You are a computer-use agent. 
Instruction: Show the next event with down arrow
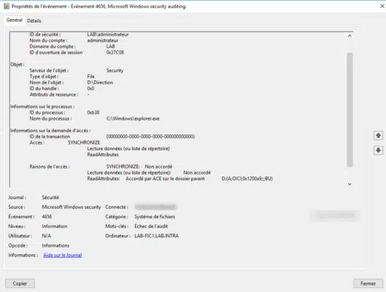[x=379, y=150]
